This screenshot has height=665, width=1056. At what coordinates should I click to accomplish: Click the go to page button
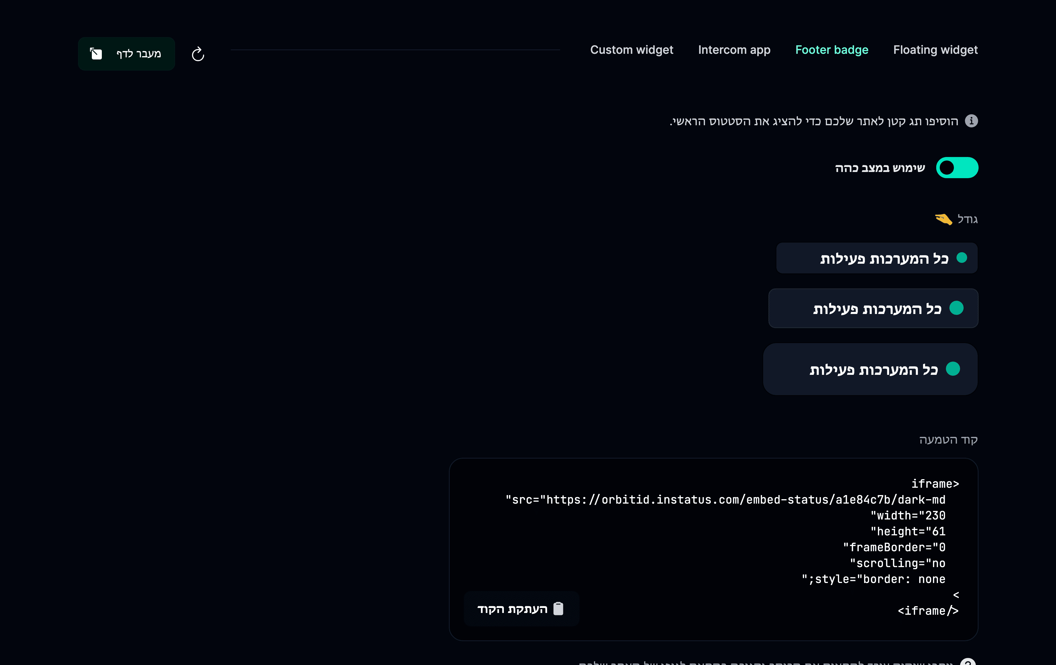click(x=126, y=54)
